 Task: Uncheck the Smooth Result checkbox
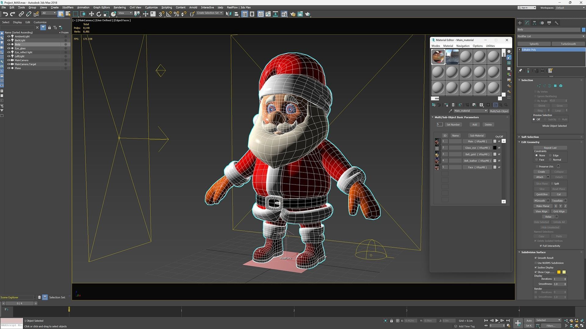(536, 258)
